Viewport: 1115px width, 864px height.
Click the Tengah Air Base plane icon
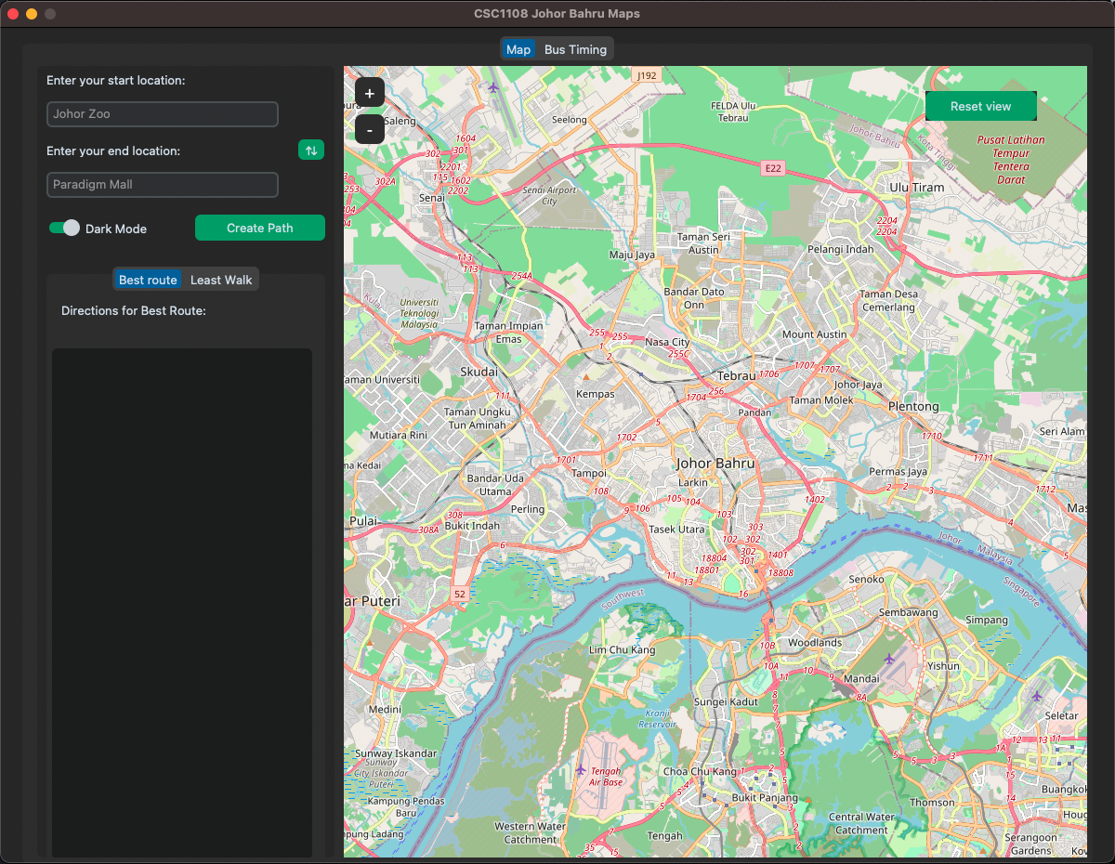point(581,769)
